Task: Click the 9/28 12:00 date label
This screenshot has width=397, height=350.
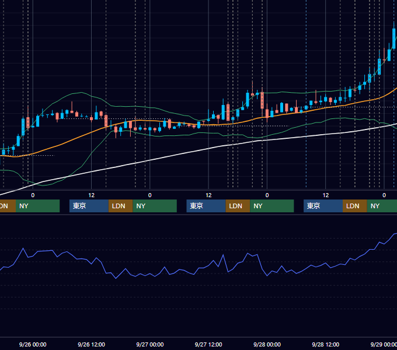Action: click(326, 344)
